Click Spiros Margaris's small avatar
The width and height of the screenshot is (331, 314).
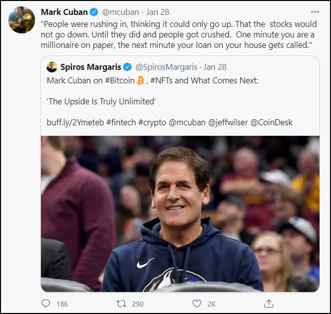pos(52,67)
